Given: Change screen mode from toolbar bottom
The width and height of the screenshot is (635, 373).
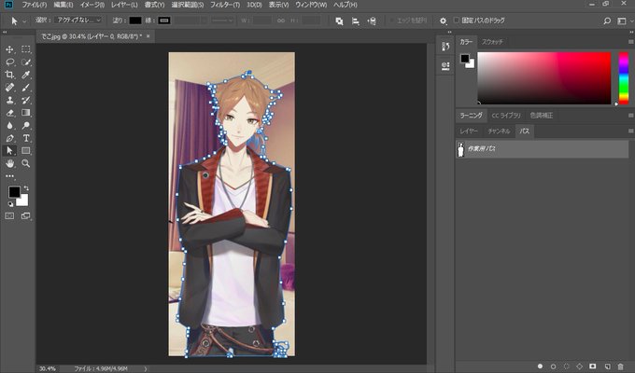Looking at the screenshot, I should (26, 216).
